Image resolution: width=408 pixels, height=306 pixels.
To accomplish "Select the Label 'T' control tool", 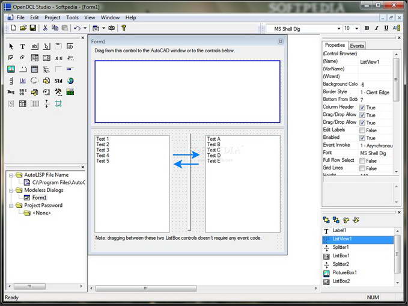I will pos(23,46).
